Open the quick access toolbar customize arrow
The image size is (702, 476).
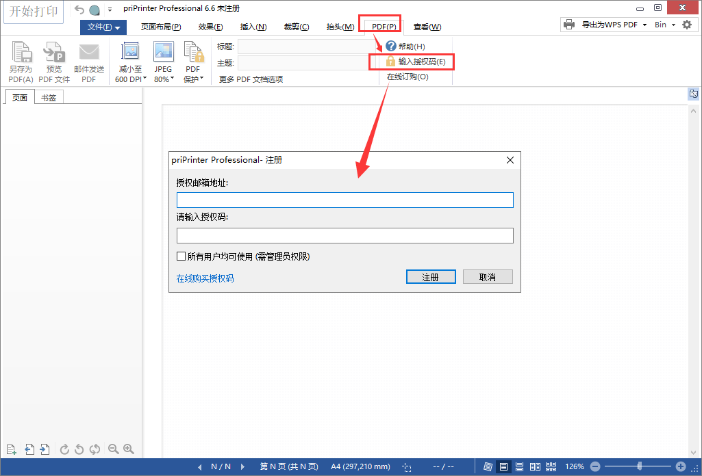click(x=110, y=10)
